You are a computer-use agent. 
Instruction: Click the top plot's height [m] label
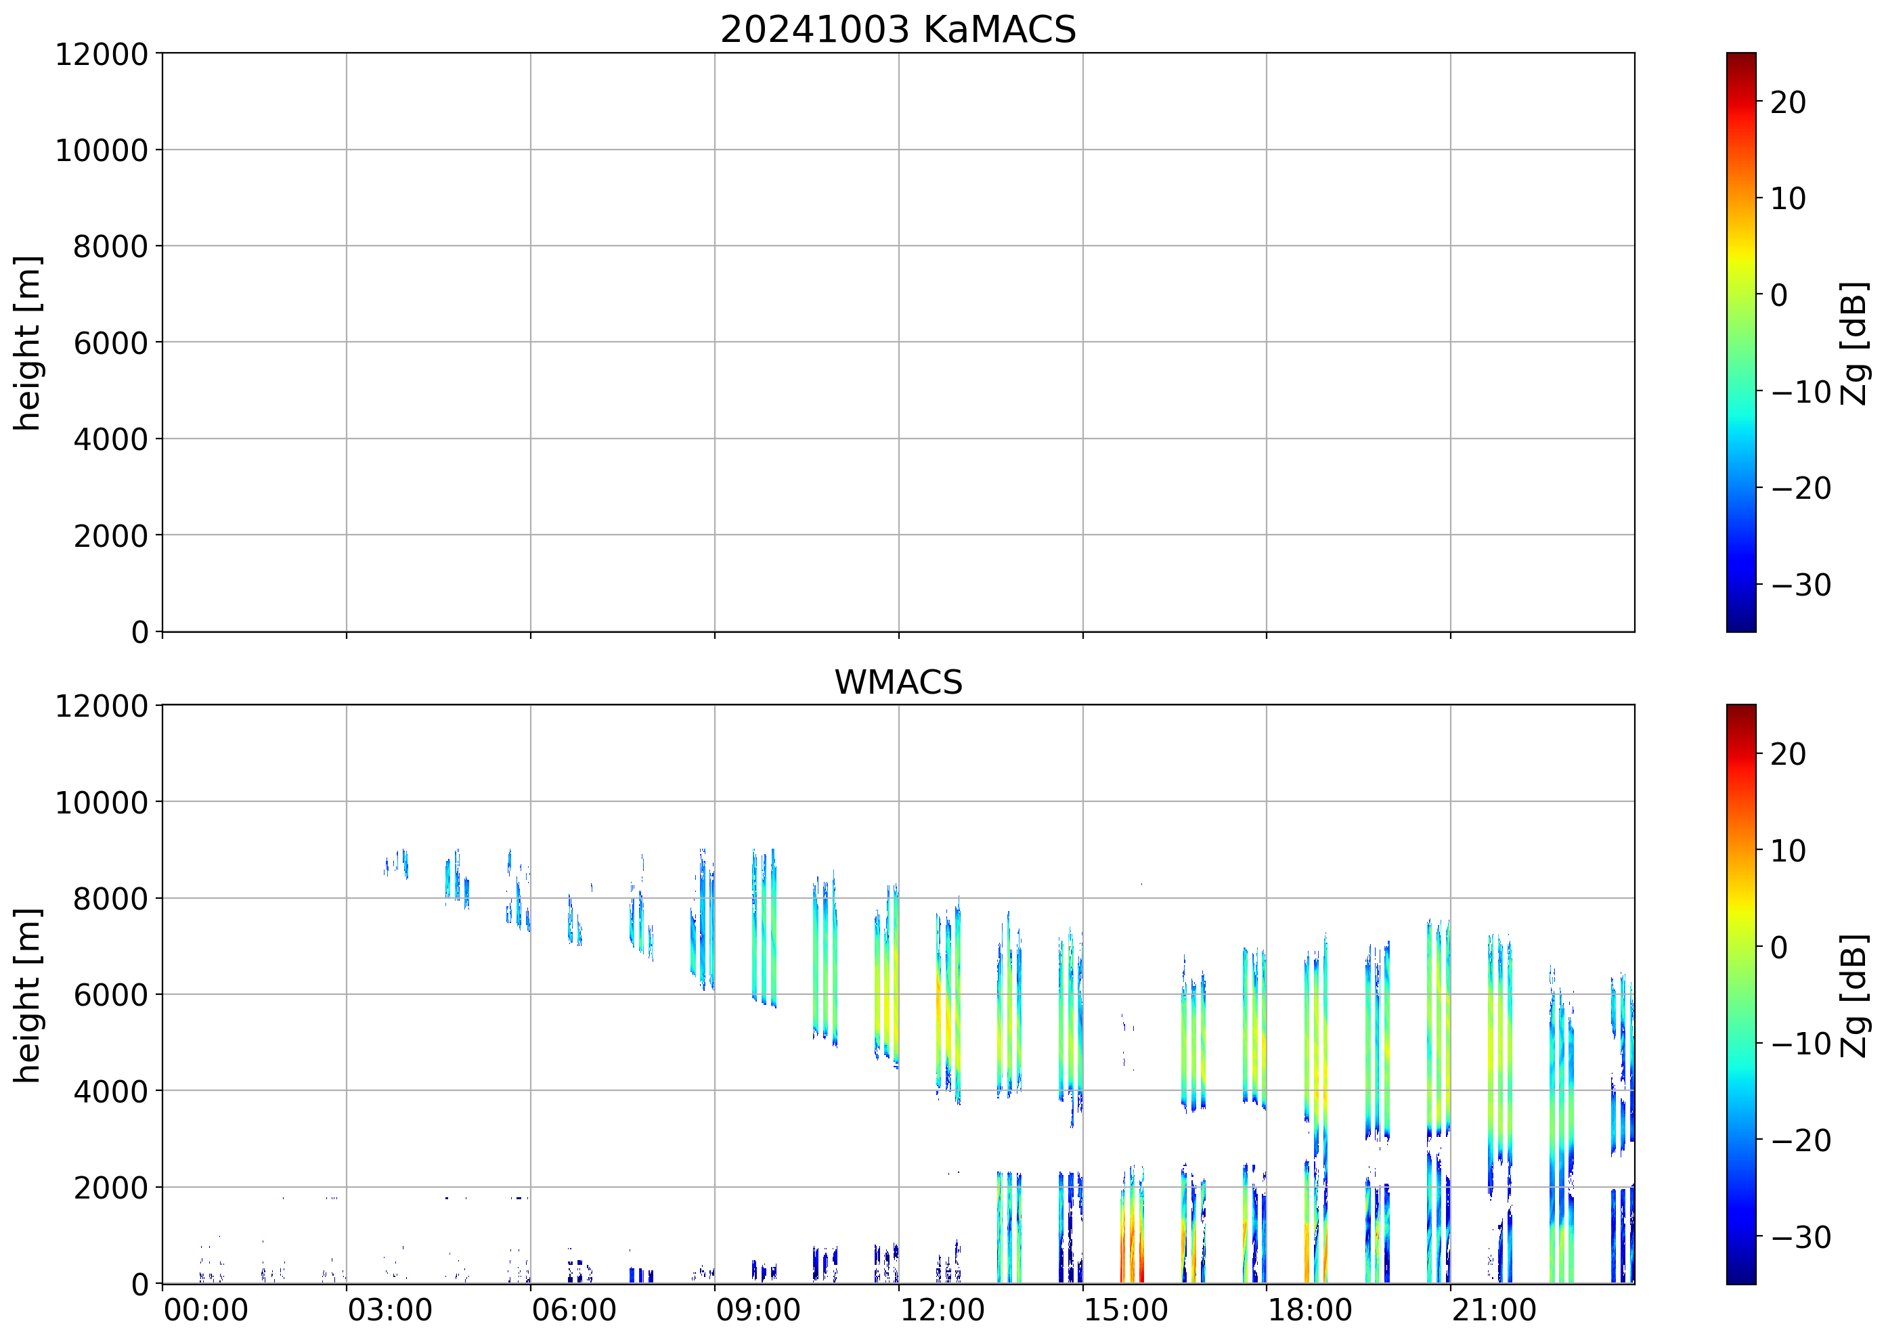click(26, 342)
